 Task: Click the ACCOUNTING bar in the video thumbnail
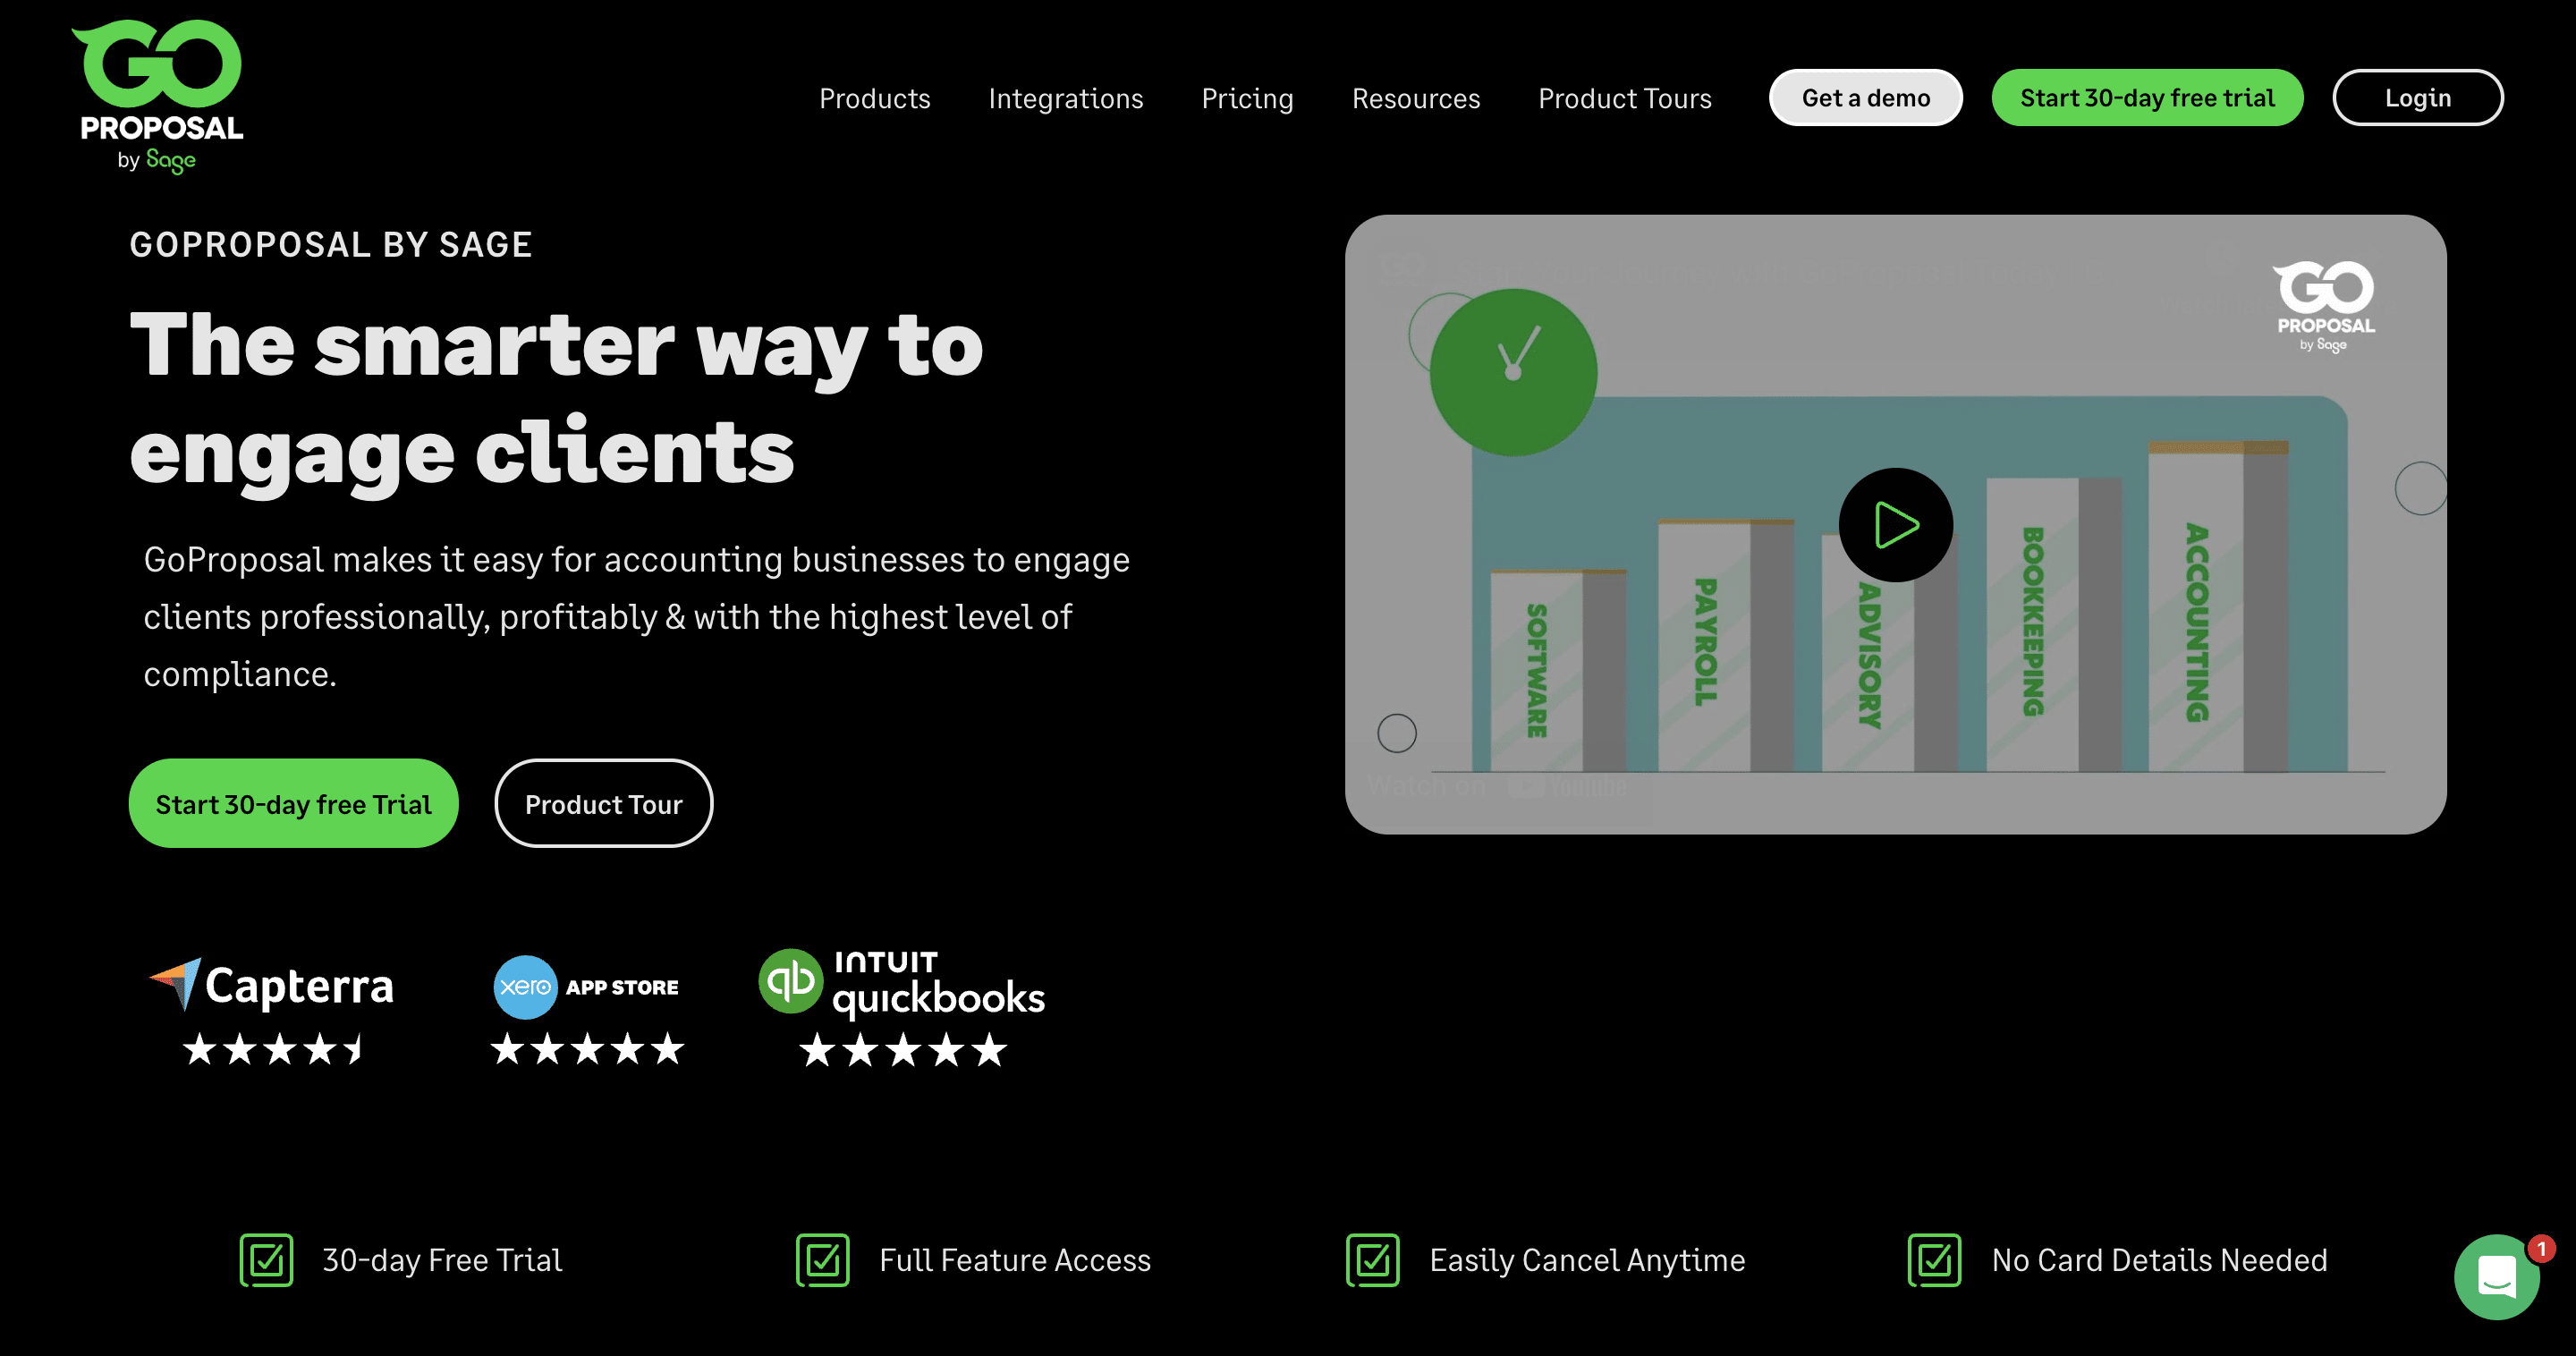click(2217, 606)
